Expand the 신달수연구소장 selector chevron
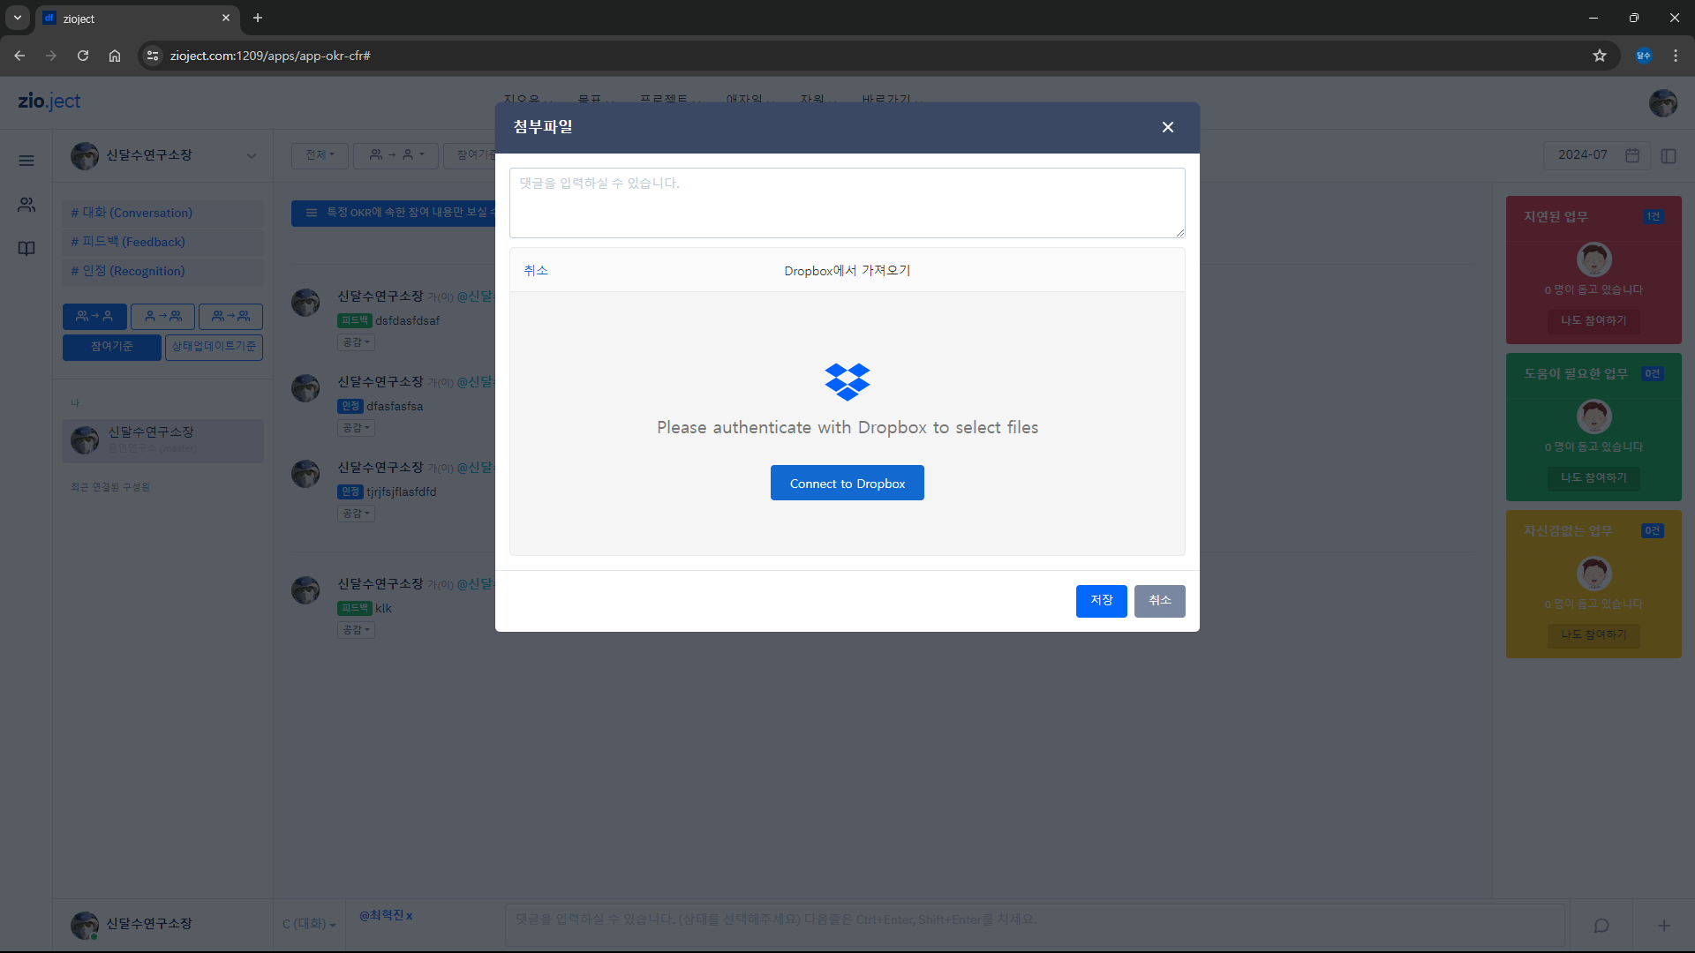Image resolution: width=1695 pixels, height=953 pixels. [252, 156]
